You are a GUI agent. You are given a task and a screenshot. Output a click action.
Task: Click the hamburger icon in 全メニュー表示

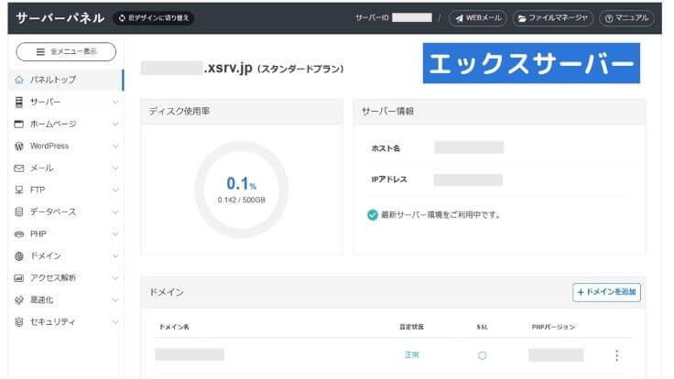40,52
